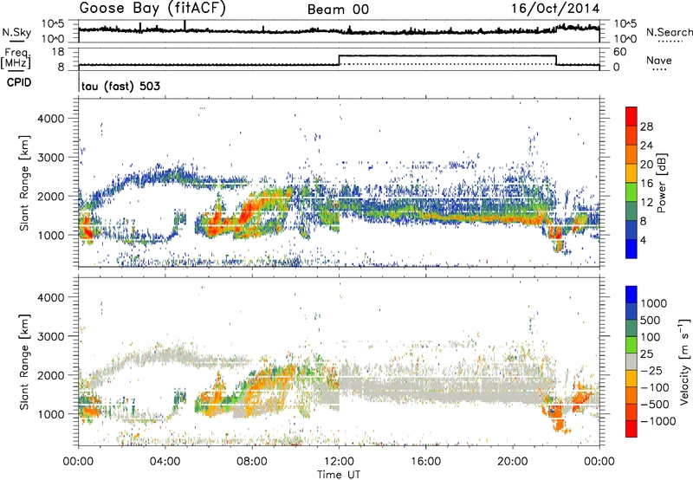Click the noise spike near 05:00 in sky-noise trace
The image size is (693, 480).
(x=185, y=25)
